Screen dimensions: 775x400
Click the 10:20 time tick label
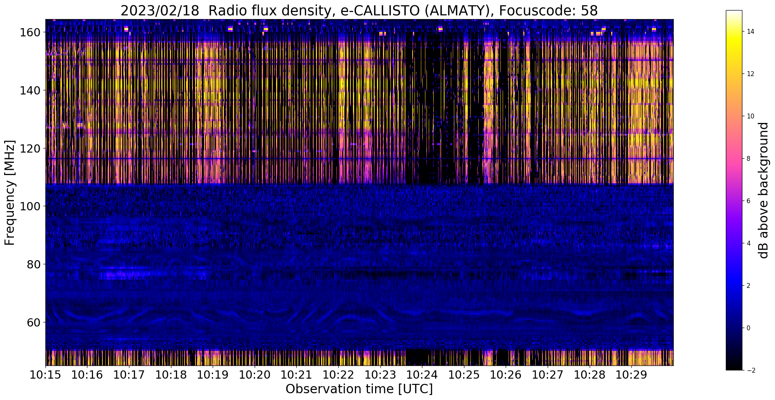pos(255,375)
